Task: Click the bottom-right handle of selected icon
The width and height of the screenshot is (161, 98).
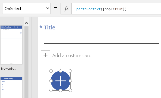Action: (70, 90)
